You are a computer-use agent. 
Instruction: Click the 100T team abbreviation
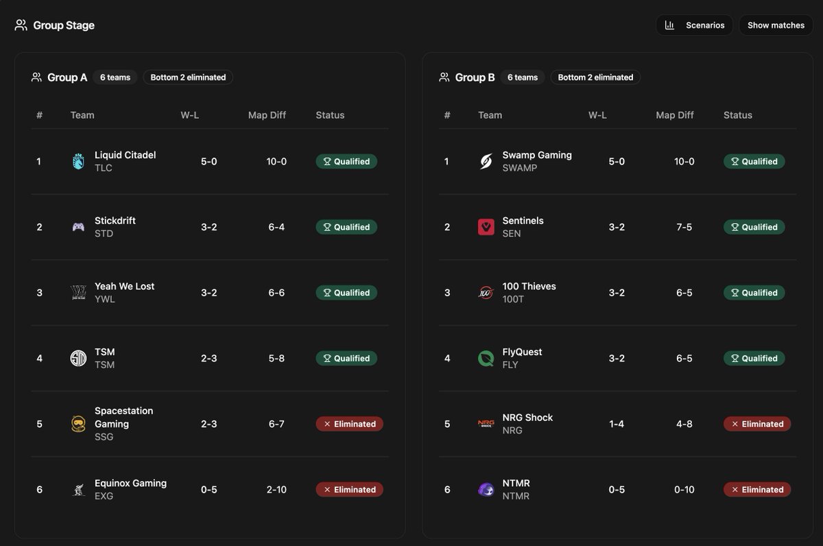point(513,299)
